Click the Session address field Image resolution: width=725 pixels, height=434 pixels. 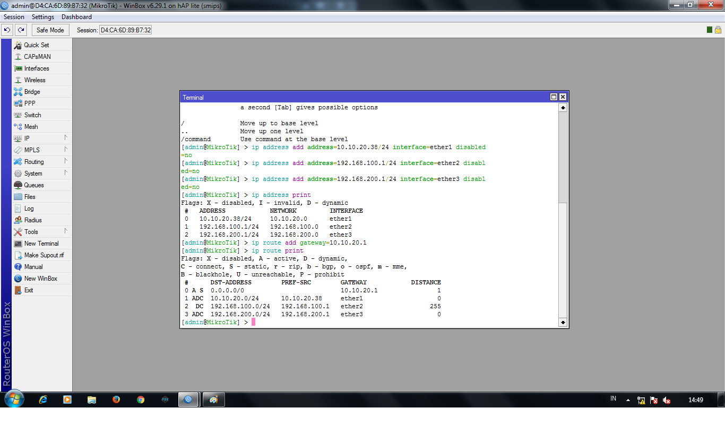point(126,30)
